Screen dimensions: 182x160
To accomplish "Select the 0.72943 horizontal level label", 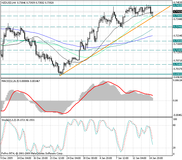I will 177,27.
